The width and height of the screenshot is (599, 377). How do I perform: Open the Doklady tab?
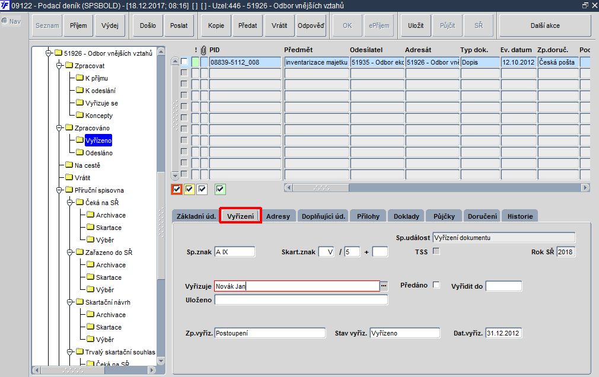(406, 216)
